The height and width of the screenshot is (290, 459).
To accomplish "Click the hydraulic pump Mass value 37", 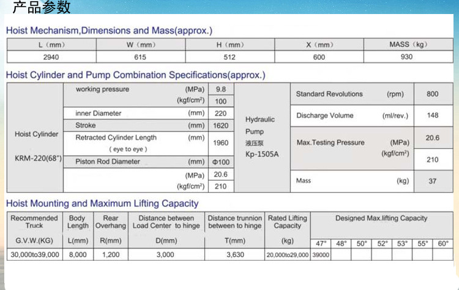I will pyautogui.click(x=433, y=181).
